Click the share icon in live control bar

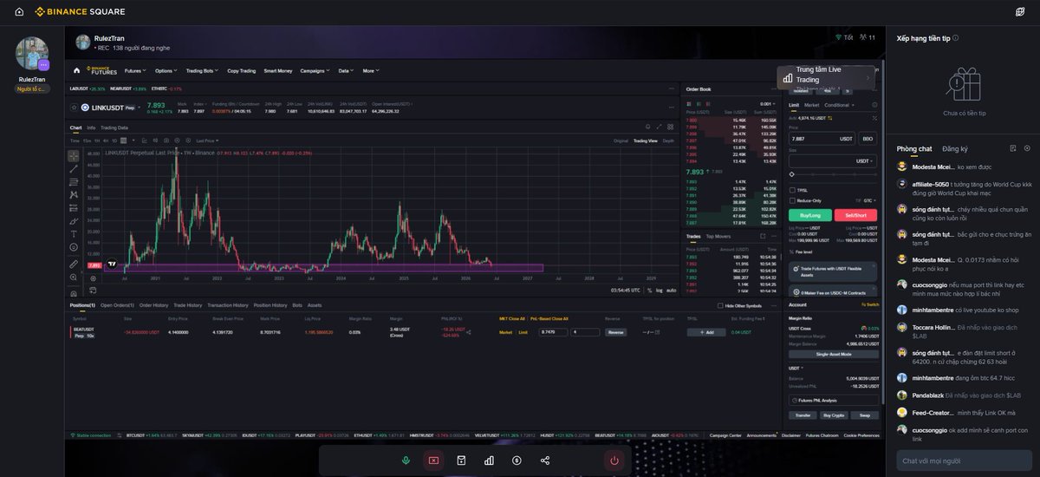click(x=544, y=461)
